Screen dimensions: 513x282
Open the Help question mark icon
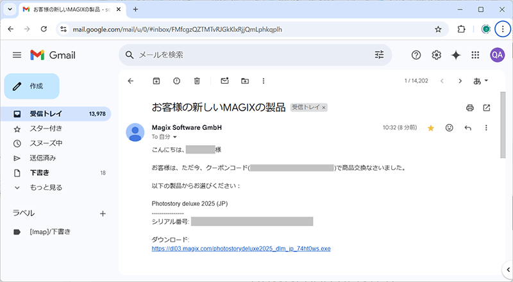[416, 55]
